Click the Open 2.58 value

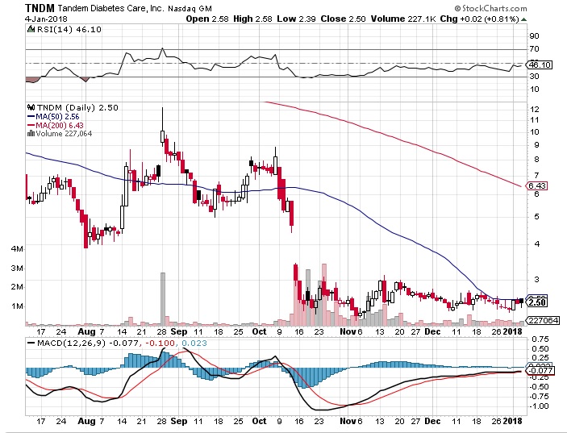point(207,19)
